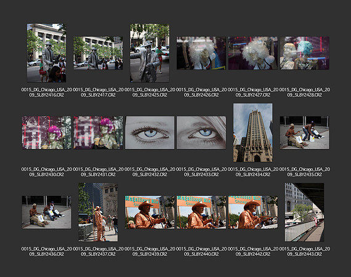Select silver statue man close-up thumbnail 5L8Y2425

coord(150,53)
